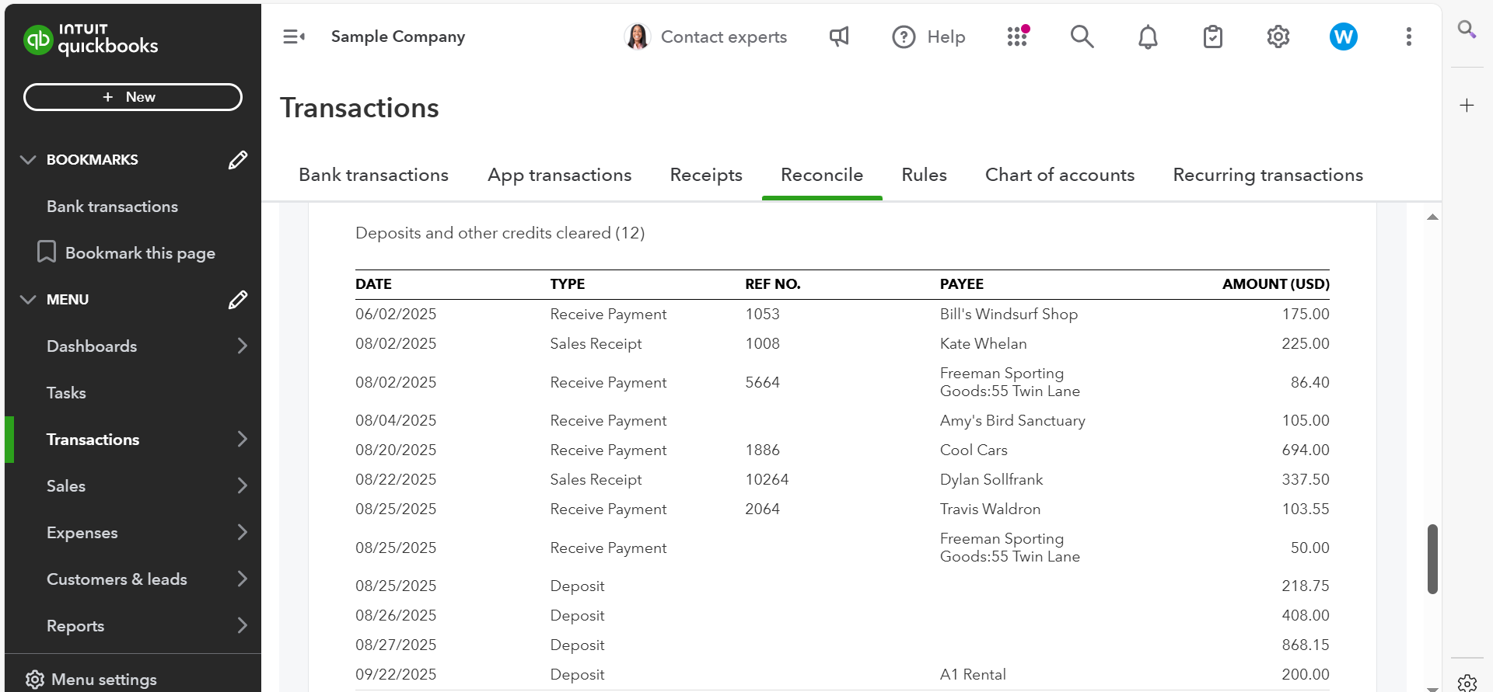Expand the Sales submenu
The width and height of the screenshot is (1493, 692).
pyautogui.click(x=242, y=486)
